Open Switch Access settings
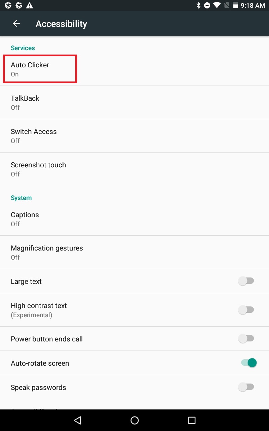This screenshot has width=269, height=431. pyautogui.click(x=34, y=136)
